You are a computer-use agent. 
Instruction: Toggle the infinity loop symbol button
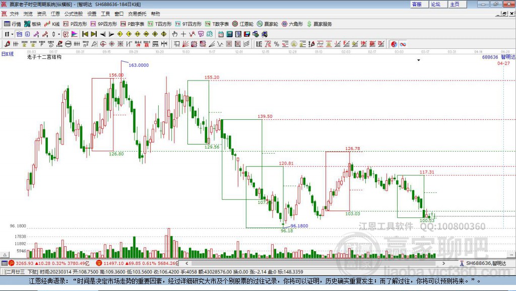click(x=403, y=44)
